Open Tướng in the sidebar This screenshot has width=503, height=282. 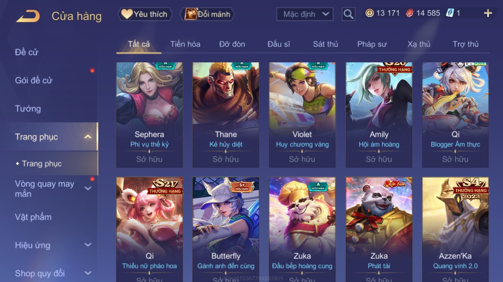pos(28,109)
